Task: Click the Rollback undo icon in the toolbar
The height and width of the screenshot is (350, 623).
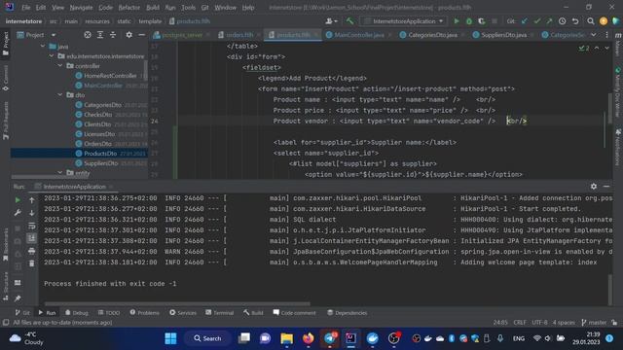Action: 575,21
